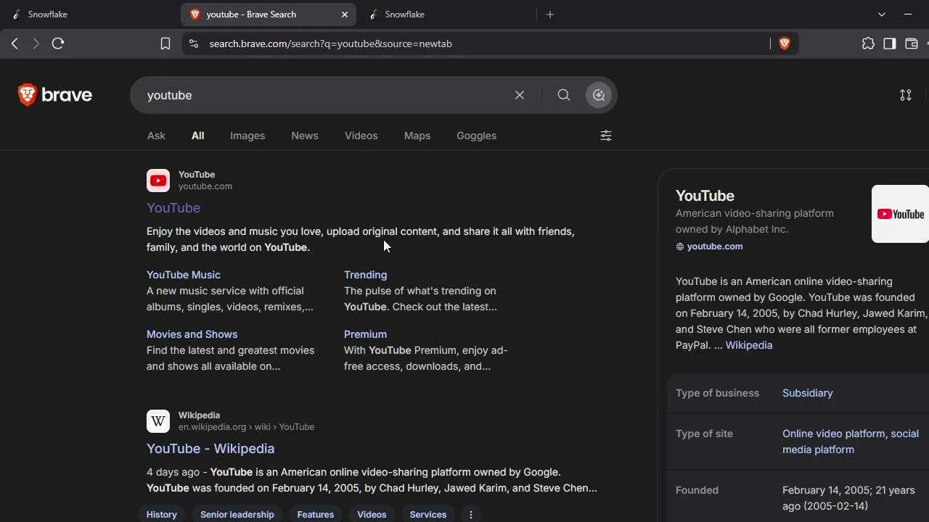Click the Senior leadership chip

coord(237,515)
